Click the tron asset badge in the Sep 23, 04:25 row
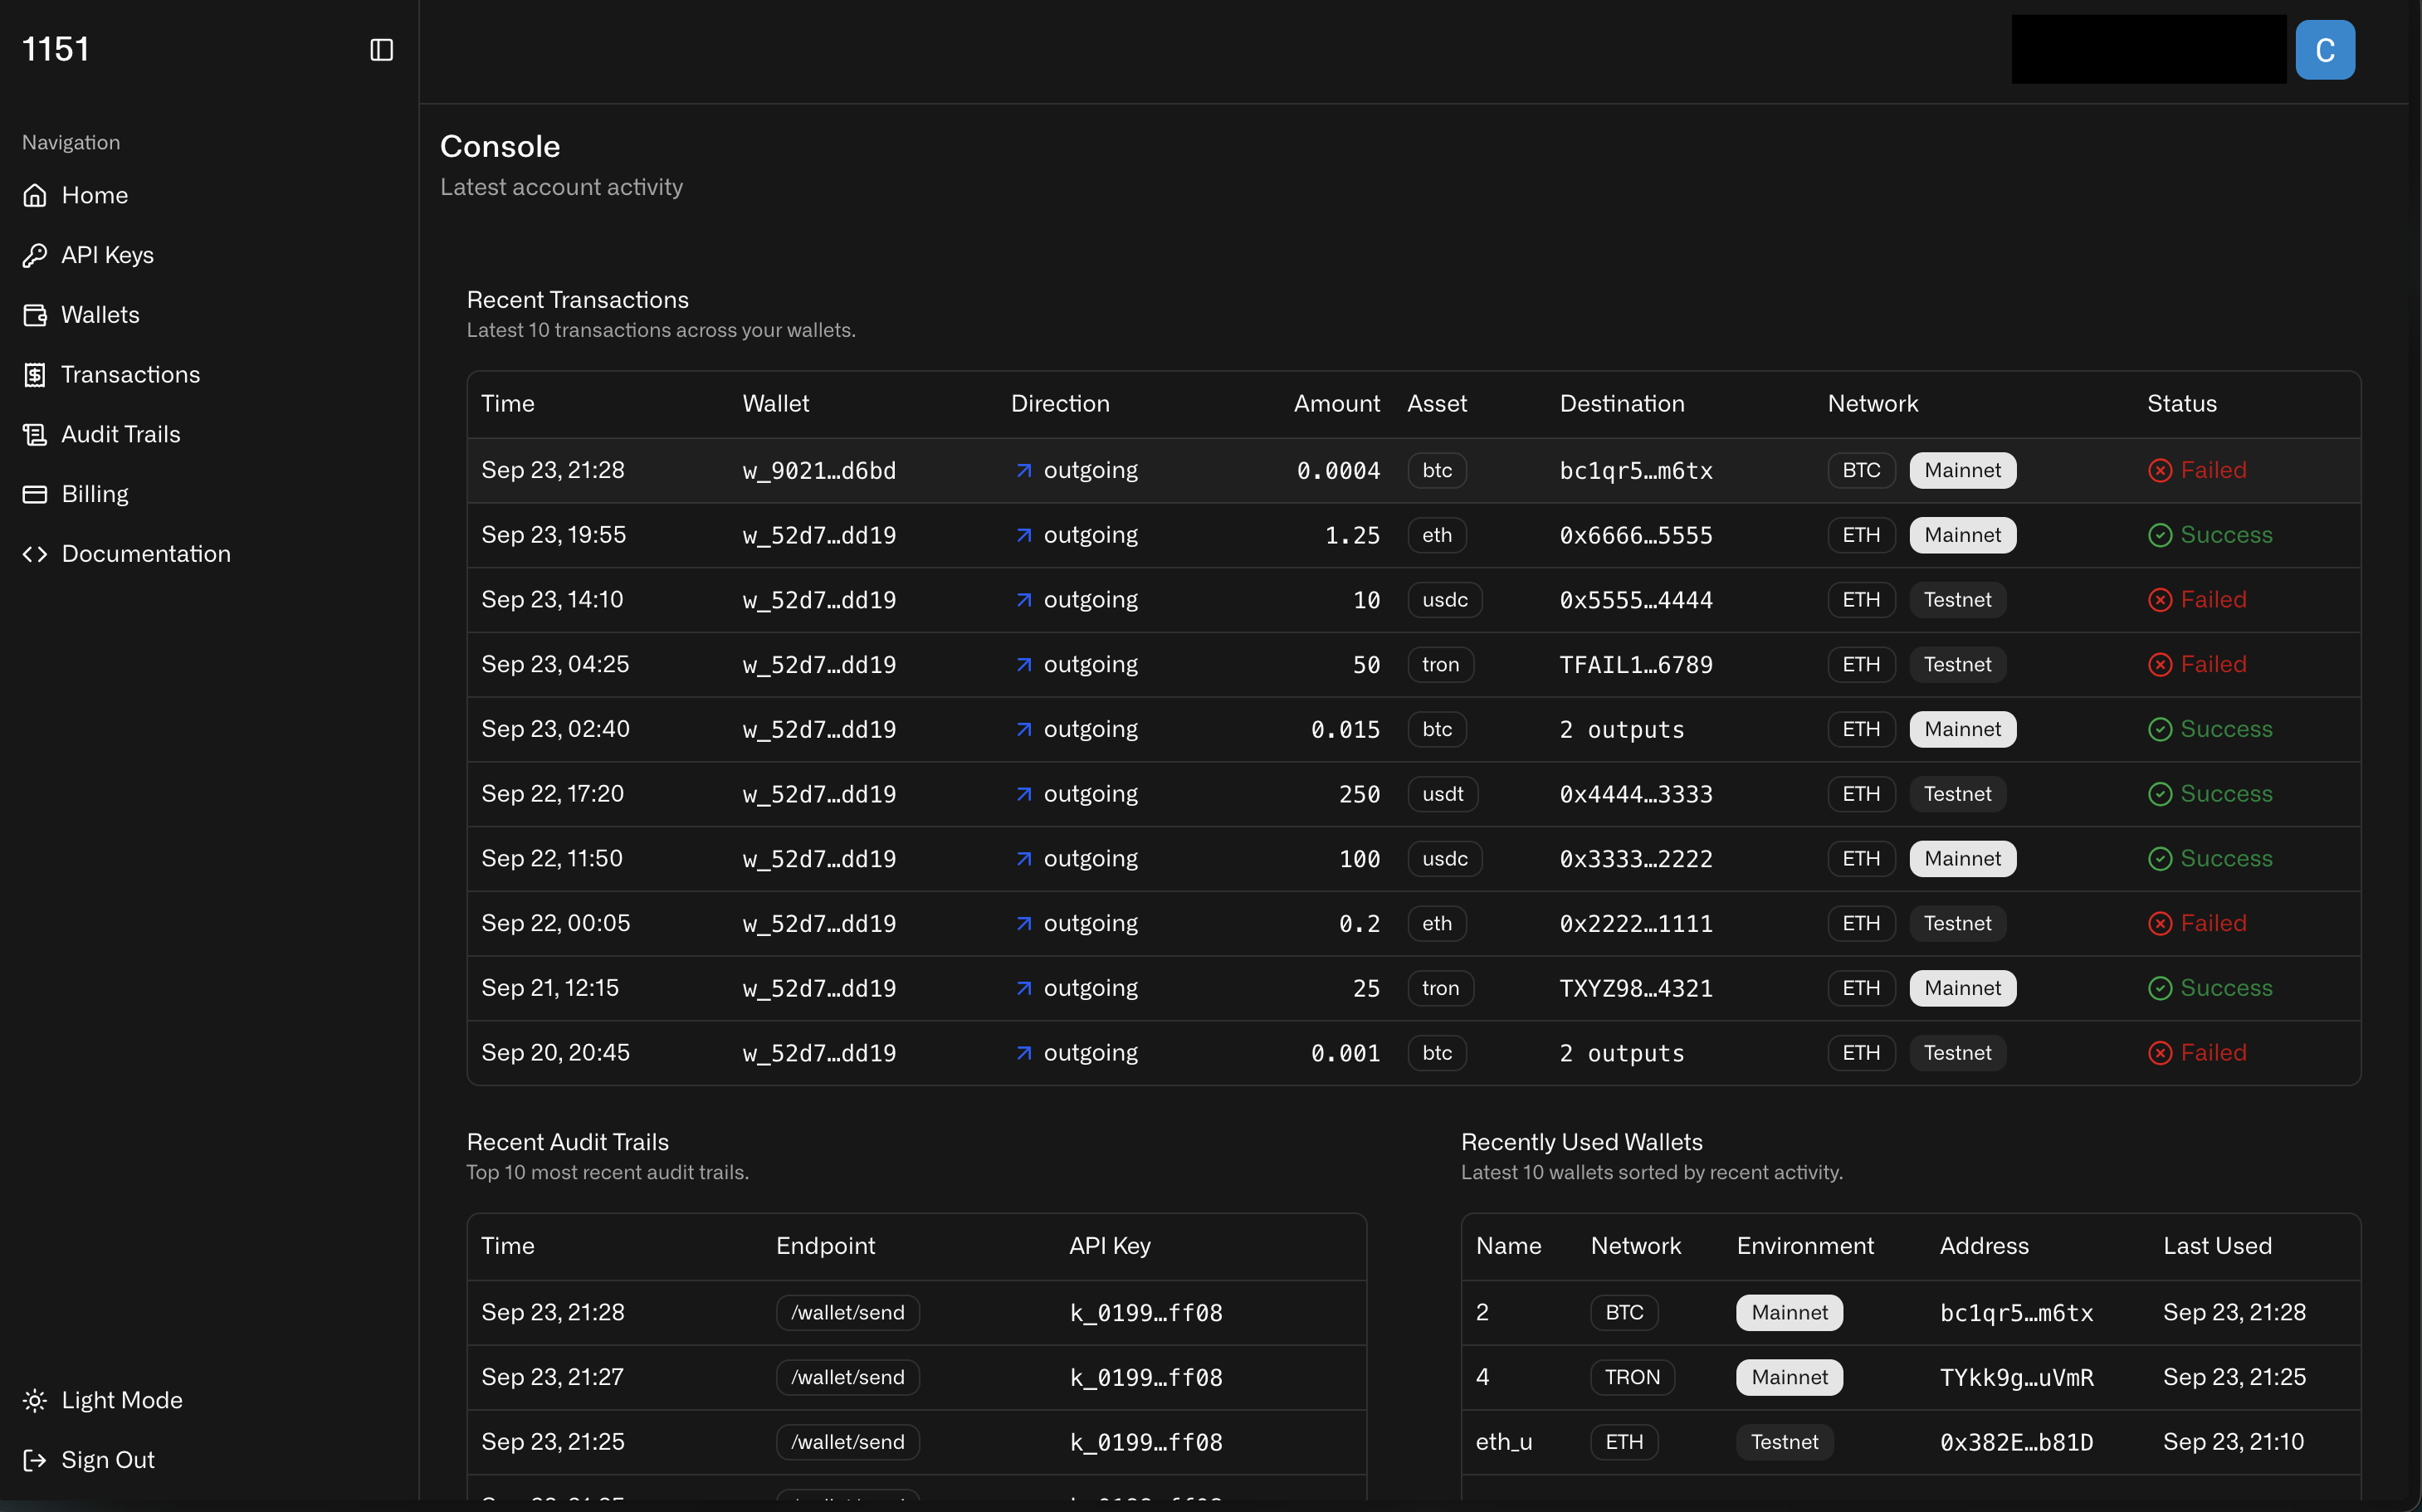 point(1440,665)
